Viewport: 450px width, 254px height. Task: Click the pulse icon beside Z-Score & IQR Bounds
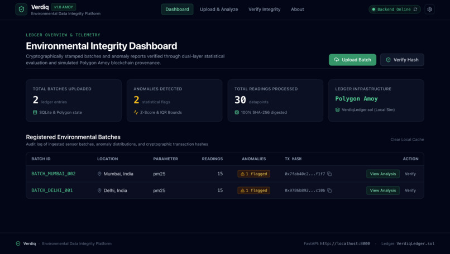click(x=136, y=112)
